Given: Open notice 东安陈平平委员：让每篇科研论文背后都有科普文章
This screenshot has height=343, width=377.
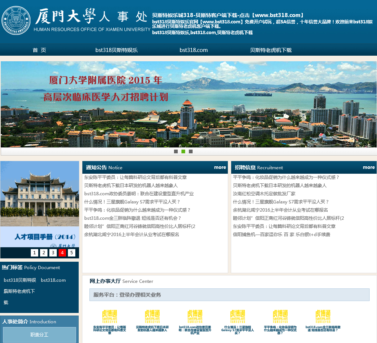Looking at the screenshot, I should point(135,177).
